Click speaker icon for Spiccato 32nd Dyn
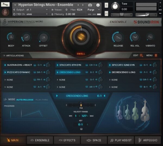 [x=151, y=65]
